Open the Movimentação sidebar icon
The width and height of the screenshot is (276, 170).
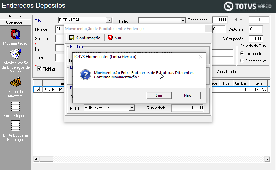pyautogui.click(x=15, y=34)
